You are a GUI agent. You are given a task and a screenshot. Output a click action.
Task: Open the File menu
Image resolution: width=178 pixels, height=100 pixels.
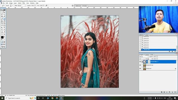[x=4, y=3]
